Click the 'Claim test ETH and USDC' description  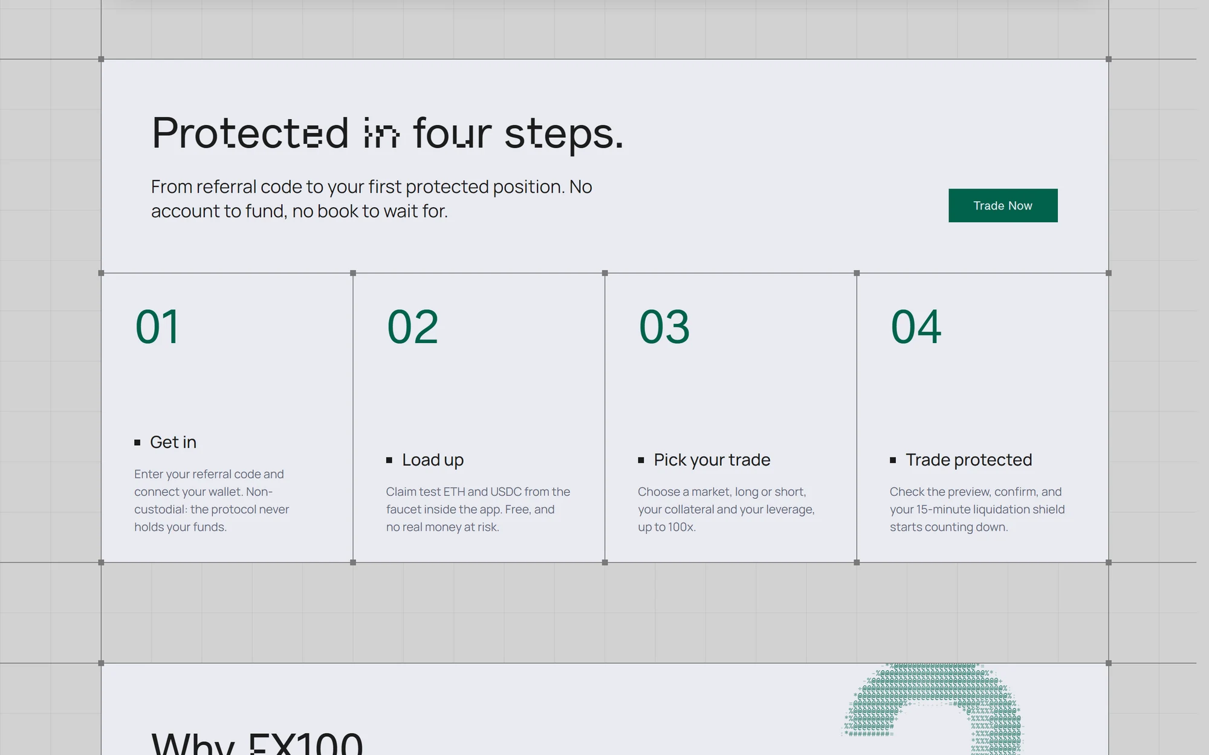coord(478,509)
